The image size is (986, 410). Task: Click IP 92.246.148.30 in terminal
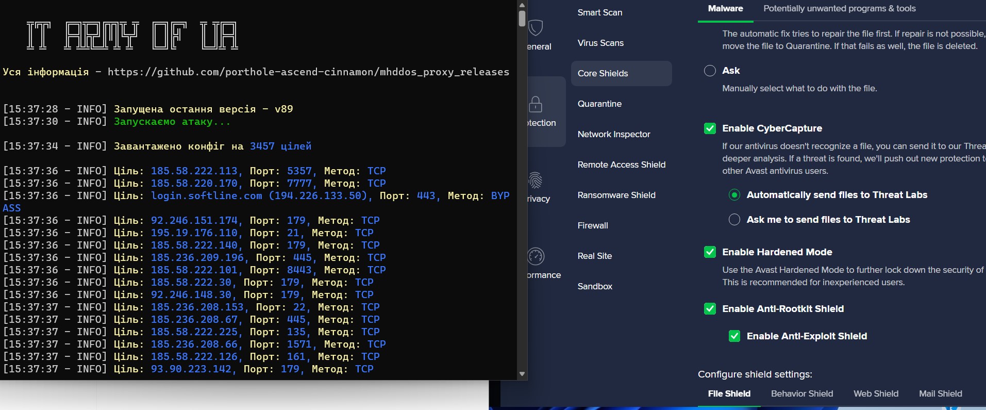(x=191, y=294)
